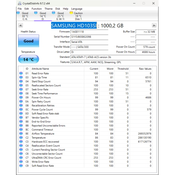The image size is (175, 175).
Task: Click the Interface field Serial ATA
Action: pyautogui.click(x=89, y=42)
